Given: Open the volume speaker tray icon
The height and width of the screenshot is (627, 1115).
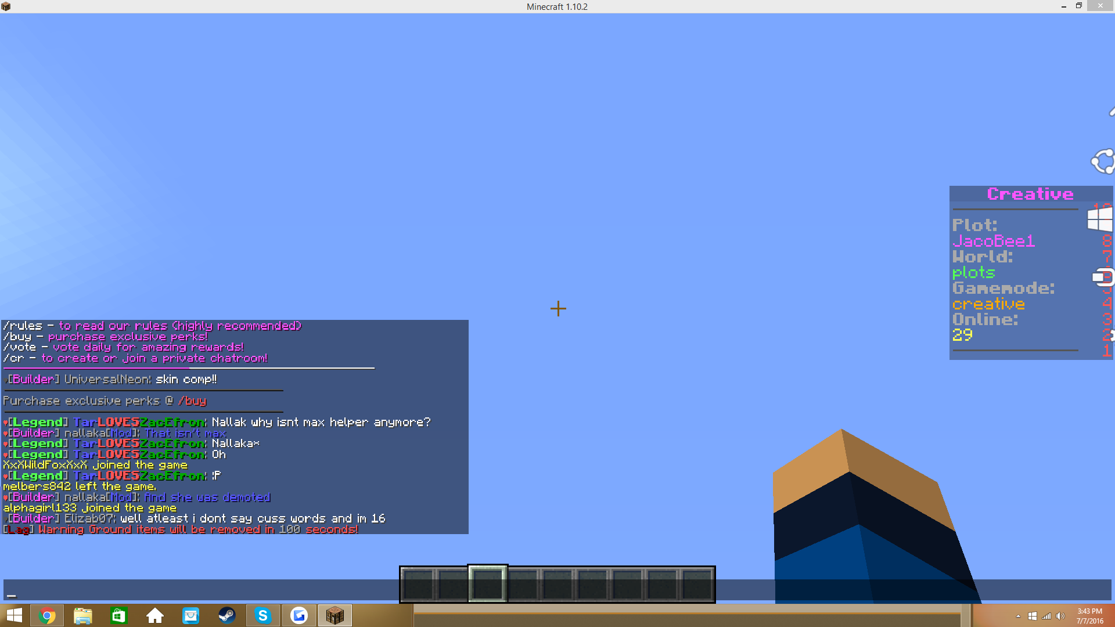Looking at the screenshot, I should pyautogui.click(x=1060, y=616).
